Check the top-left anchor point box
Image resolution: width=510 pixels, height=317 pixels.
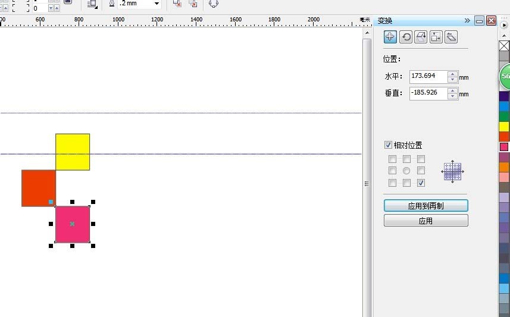tap(392, 159)
